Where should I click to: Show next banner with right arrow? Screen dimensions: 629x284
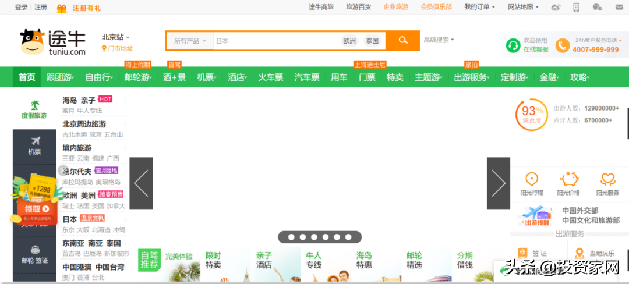click(x=499, y=183)
